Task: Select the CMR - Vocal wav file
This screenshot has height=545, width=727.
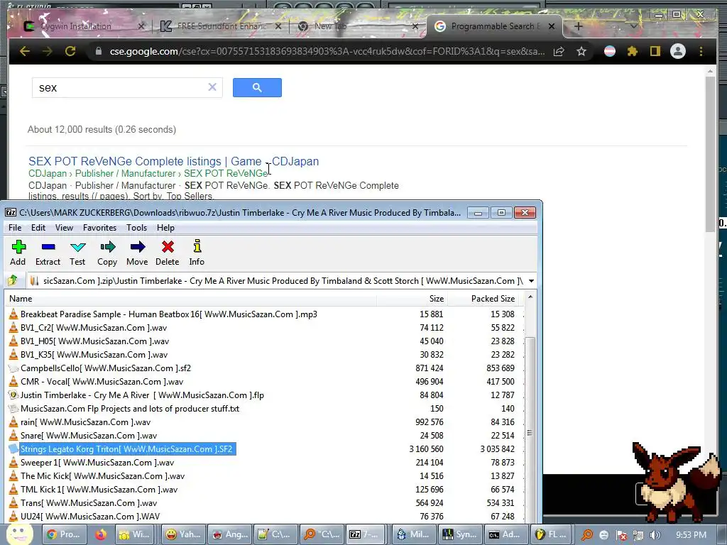Action: click(x=102, y=381)
